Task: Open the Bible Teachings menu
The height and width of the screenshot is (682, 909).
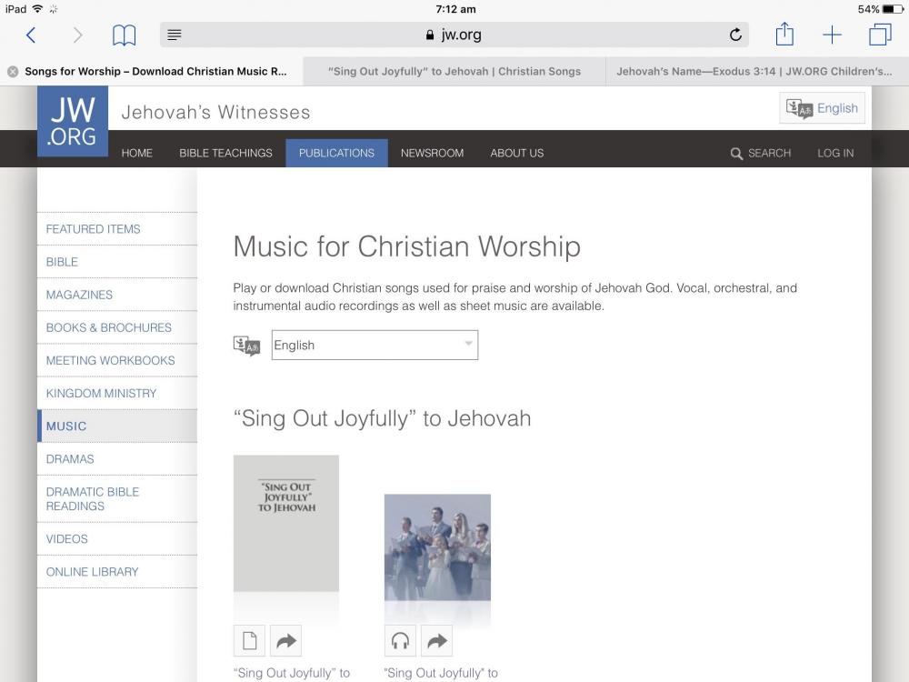Action: tap(225, 153)
